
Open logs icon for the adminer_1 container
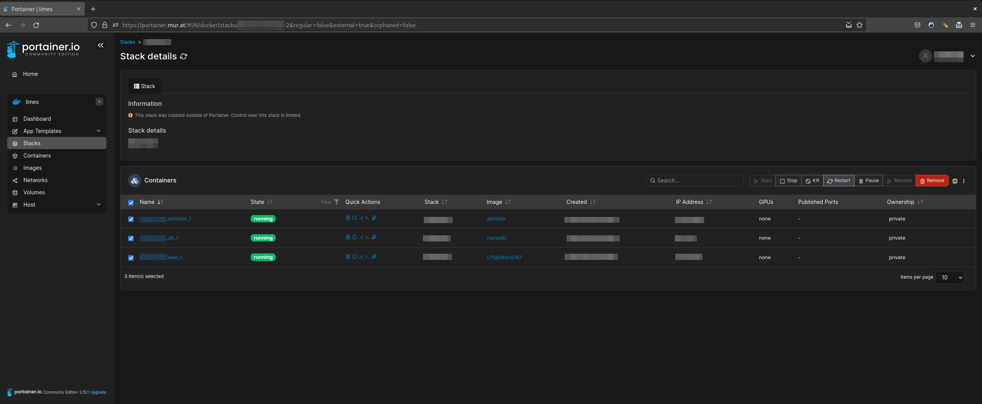click(x=348, y=218)
